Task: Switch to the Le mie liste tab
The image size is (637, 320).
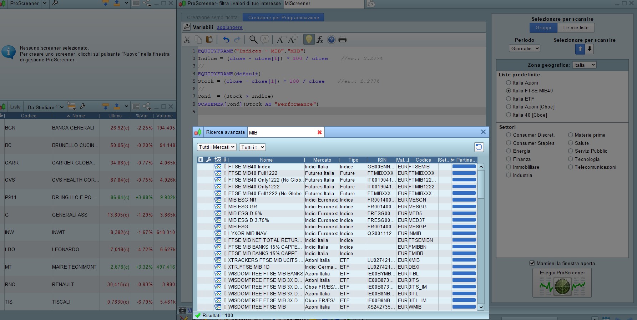Action: 576,27
